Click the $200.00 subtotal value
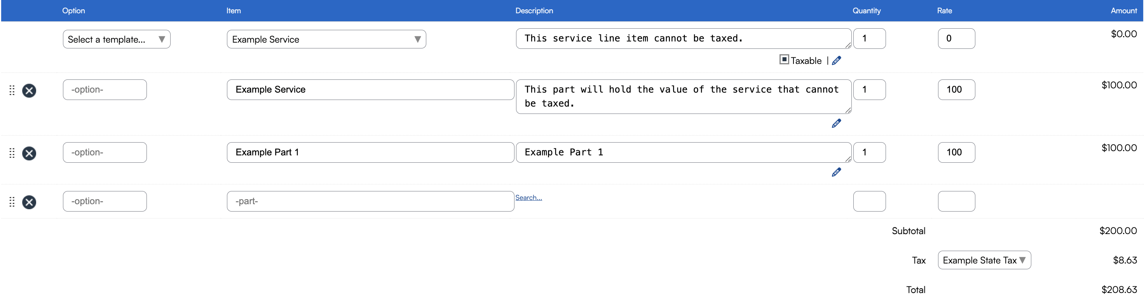The height and width of the screenshot is (303, 1144). coord(1118,231)
